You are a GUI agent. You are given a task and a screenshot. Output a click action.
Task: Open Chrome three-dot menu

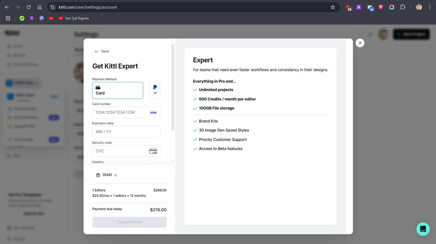(430, 7)
